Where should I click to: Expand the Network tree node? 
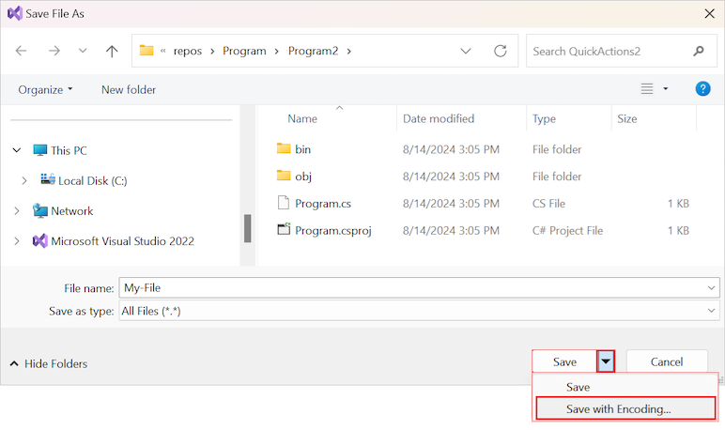(17, 211)
